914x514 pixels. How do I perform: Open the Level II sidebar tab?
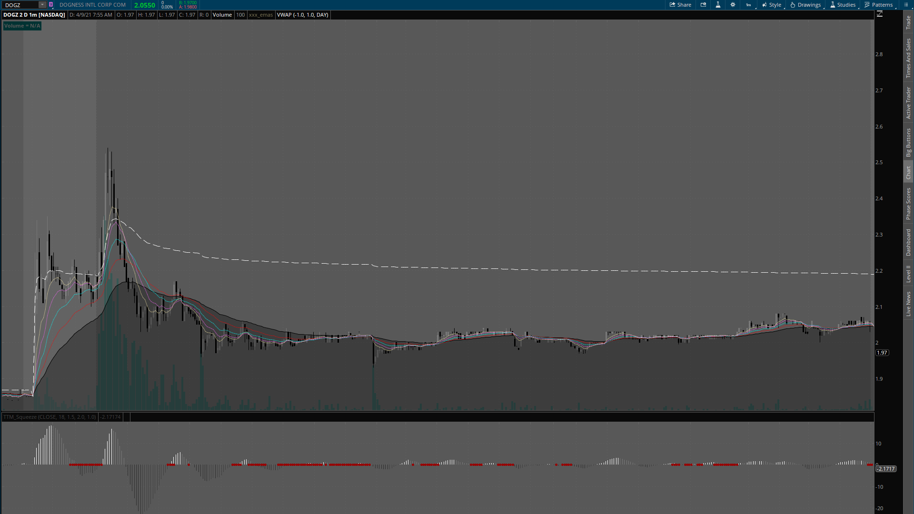pos(908,274)
